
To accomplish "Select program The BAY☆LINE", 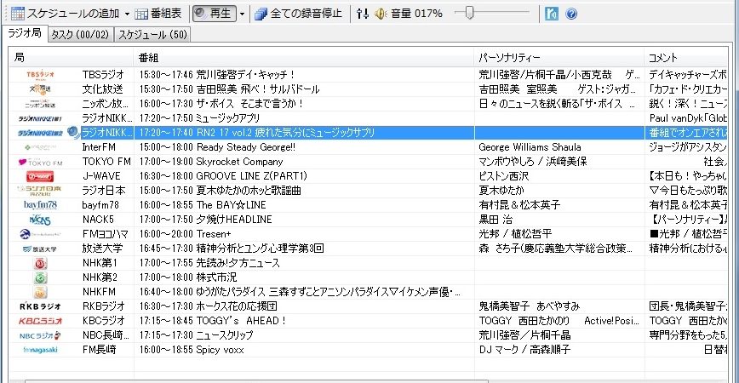I will coord(232,205).
